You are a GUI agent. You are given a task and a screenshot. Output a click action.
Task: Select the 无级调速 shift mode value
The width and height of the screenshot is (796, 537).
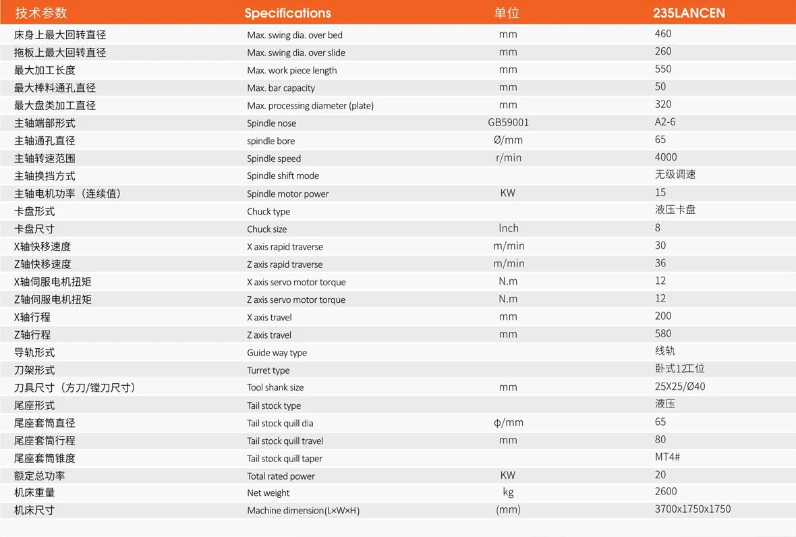click(x=675, y=175)
